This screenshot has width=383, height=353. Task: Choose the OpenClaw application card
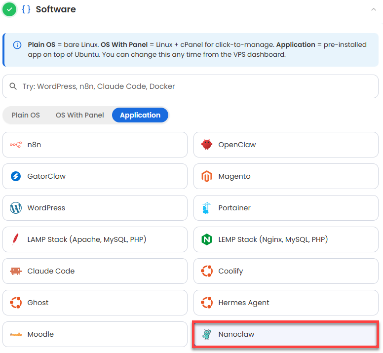pos(286,145)
